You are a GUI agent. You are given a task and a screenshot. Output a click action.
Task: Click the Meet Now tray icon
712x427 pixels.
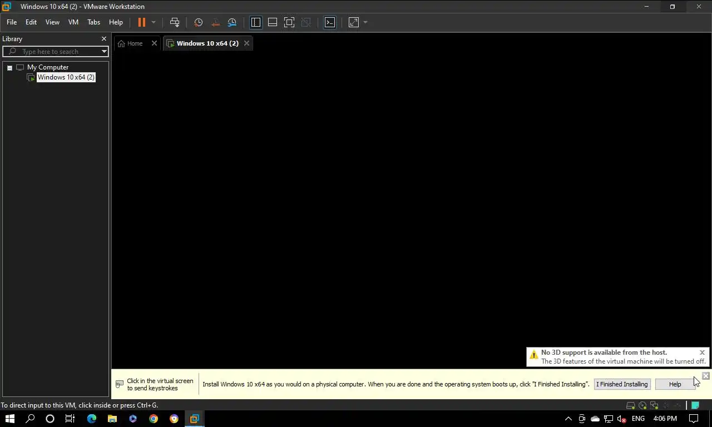click(x=582, y=419)
